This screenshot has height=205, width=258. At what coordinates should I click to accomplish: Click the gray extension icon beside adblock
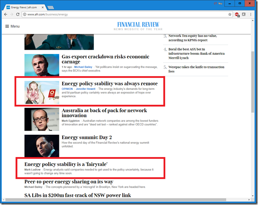tap(243, 15)
